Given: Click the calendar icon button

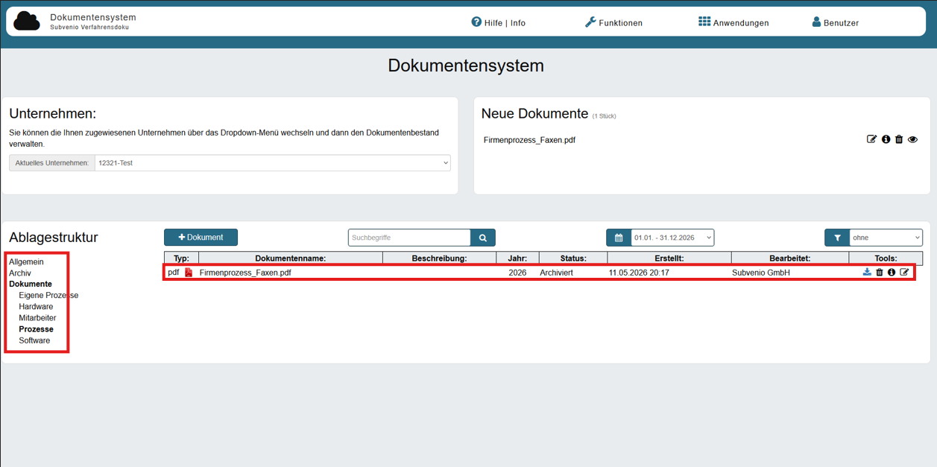Looking at the screenshot, I should point(619,238).
